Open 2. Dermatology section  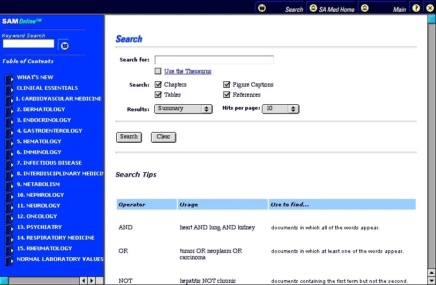(41, 109)
